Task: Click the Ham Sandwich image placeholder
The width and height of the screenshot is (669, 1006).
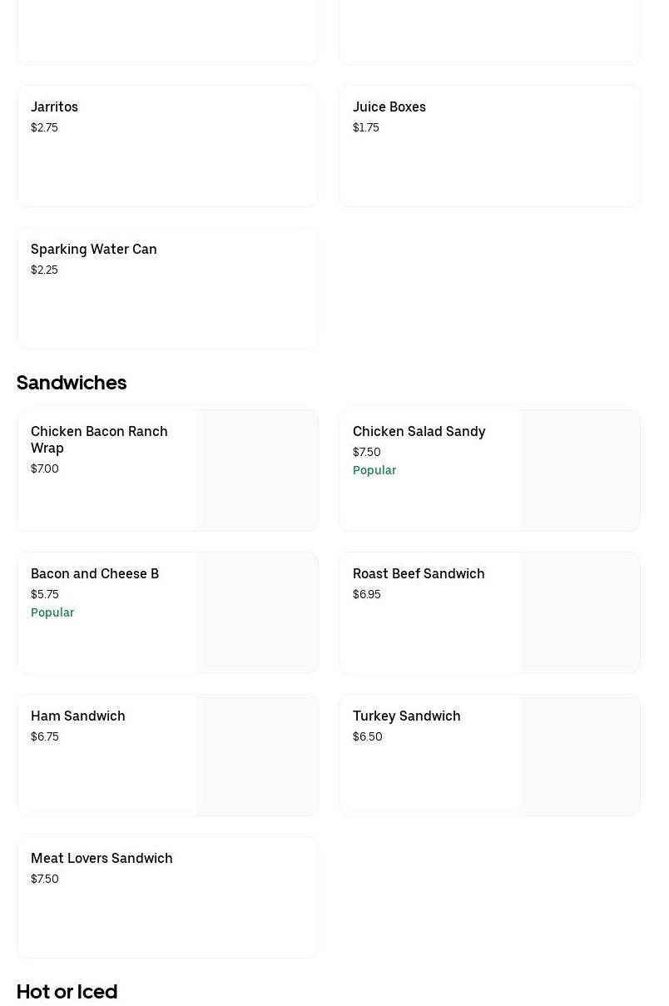Action: pyautogui.click(x=258, y=756)
